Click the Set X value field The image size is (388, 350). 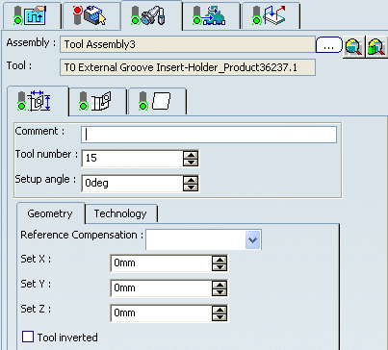tap(161, 263)
